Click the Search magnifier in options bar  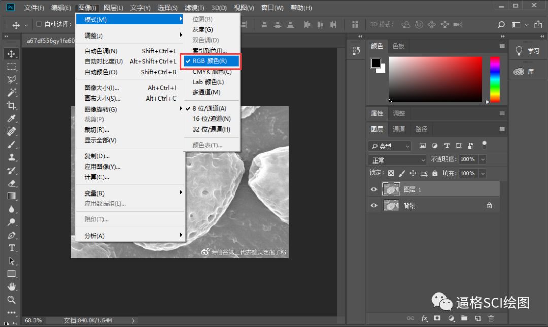(501, 25)
